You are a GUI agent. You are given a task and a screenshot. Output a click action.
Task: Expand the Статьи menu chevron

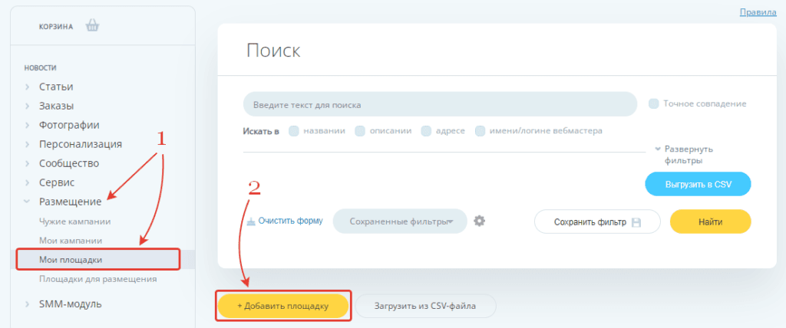(x=27, y=87)
